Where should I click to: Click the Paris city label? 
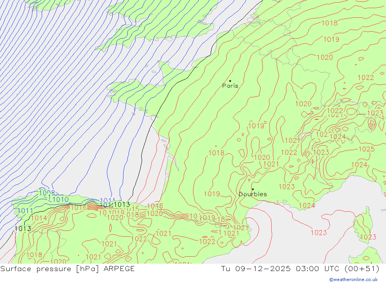[x=230, y=86]
